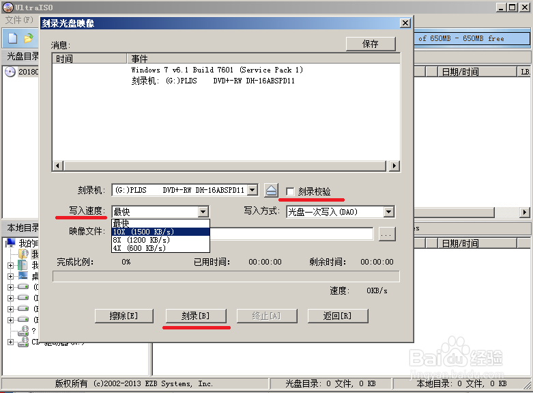Collapse the 写入速度 speed dropdown arrow
This screenshot has width=533, height=393.
(203, 211)
